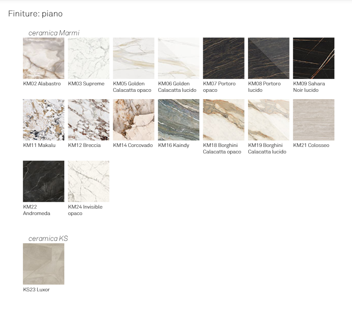Screen dimensions: 352x312
Task: Choose the KM14 Corcovado finish swatch
Action: pos(134,120)
